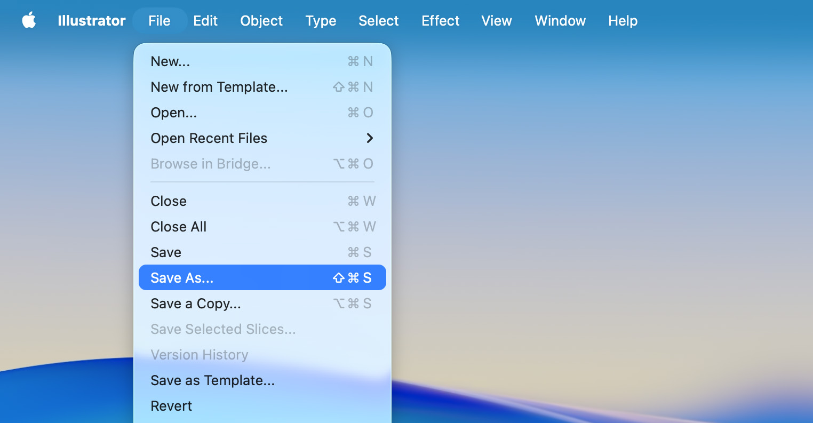Open the View menu
813x423 pixels.
[x=496, y=21]
